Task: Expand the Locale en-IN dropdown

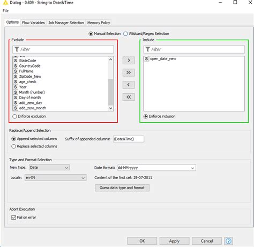Action: (55, 178)
